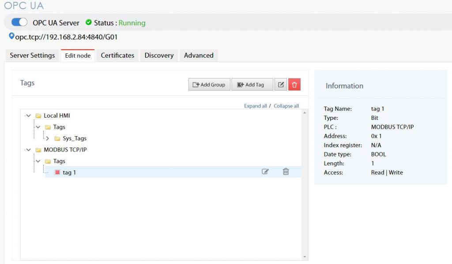Click the red delete button in Tags toolbar
The image size is (452, 264).
click(294, 85)
